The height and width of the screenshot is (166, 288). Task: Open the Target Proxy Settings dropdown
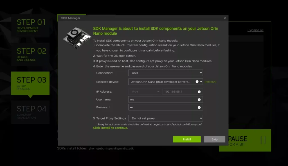[x=165, y=118]
